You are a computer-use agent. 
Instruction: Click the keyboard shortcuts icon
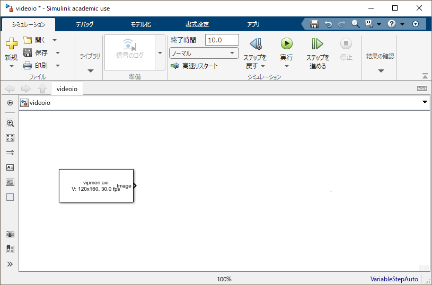[422, 88]
